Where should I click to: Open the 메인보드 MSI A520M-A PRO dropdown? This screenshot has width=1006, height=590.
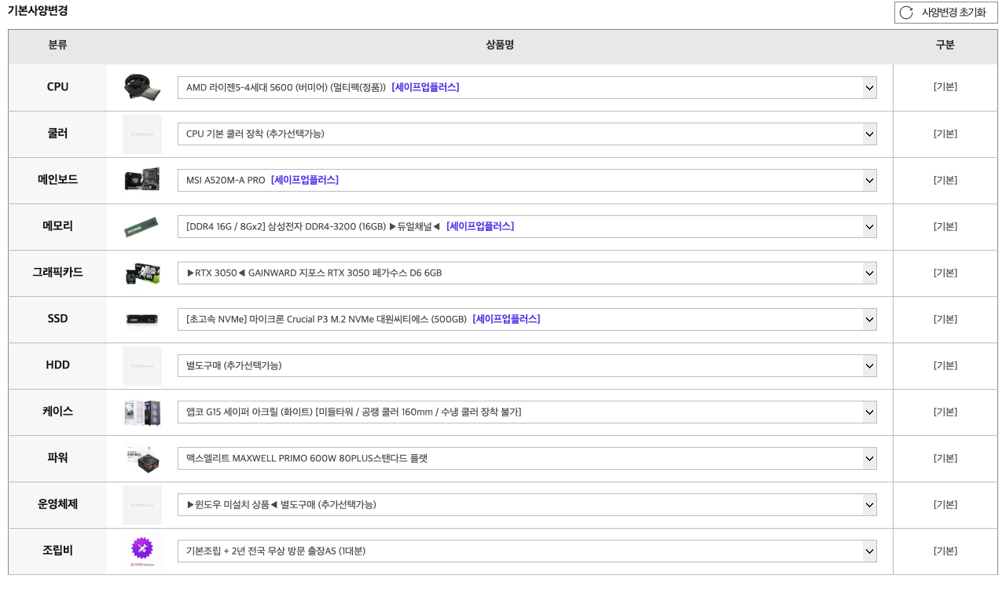point(527,180)
